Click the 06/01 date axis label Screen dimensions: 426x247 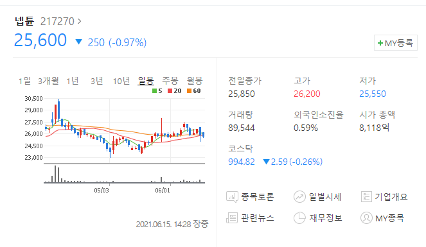click(163, 191)
